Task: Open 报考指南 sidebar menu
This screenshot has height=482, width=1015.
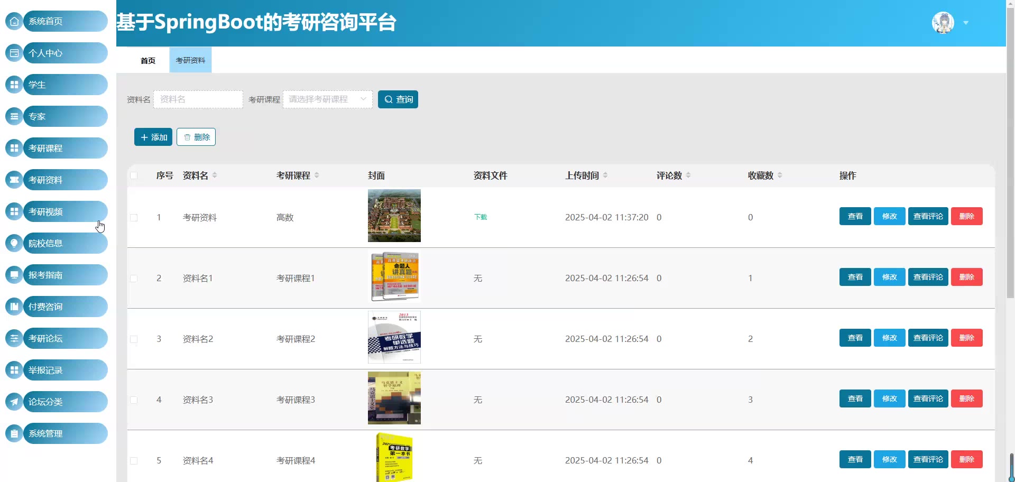Action: point(66,275)
